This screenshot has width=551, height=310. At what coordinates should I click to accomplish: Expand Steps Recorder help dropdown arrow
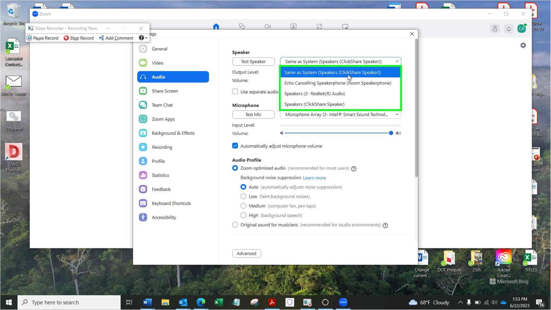tap(146, 38)
